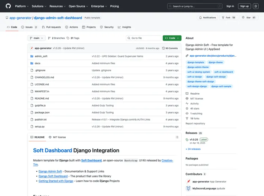Screen dimensions: 264x196
Task: Select the README tab in file viewer
Action: (x=37, y=137)
